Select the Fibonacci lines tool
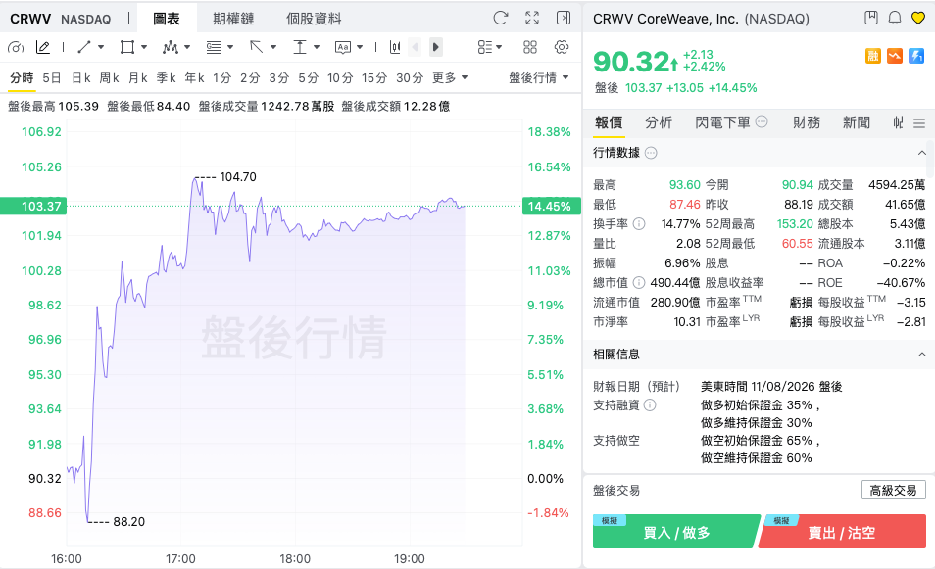This screenshot has height=569, width=935. pyautogui.click(x=214, y=47)
